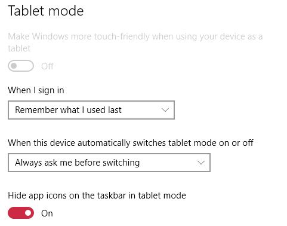
Task: Click the Tablet mode page heading
Action: pyautogui.click(x=46, y=11)
